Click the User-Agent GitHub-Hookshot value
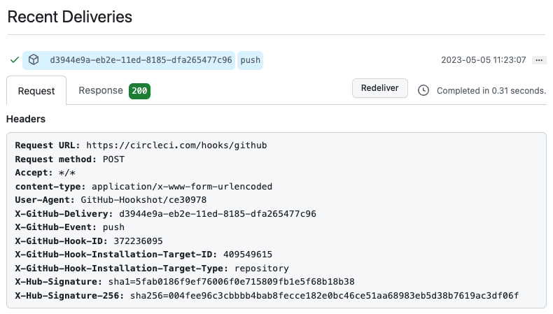This screenshot has height=314, width=553. click(x=143, y=200)
